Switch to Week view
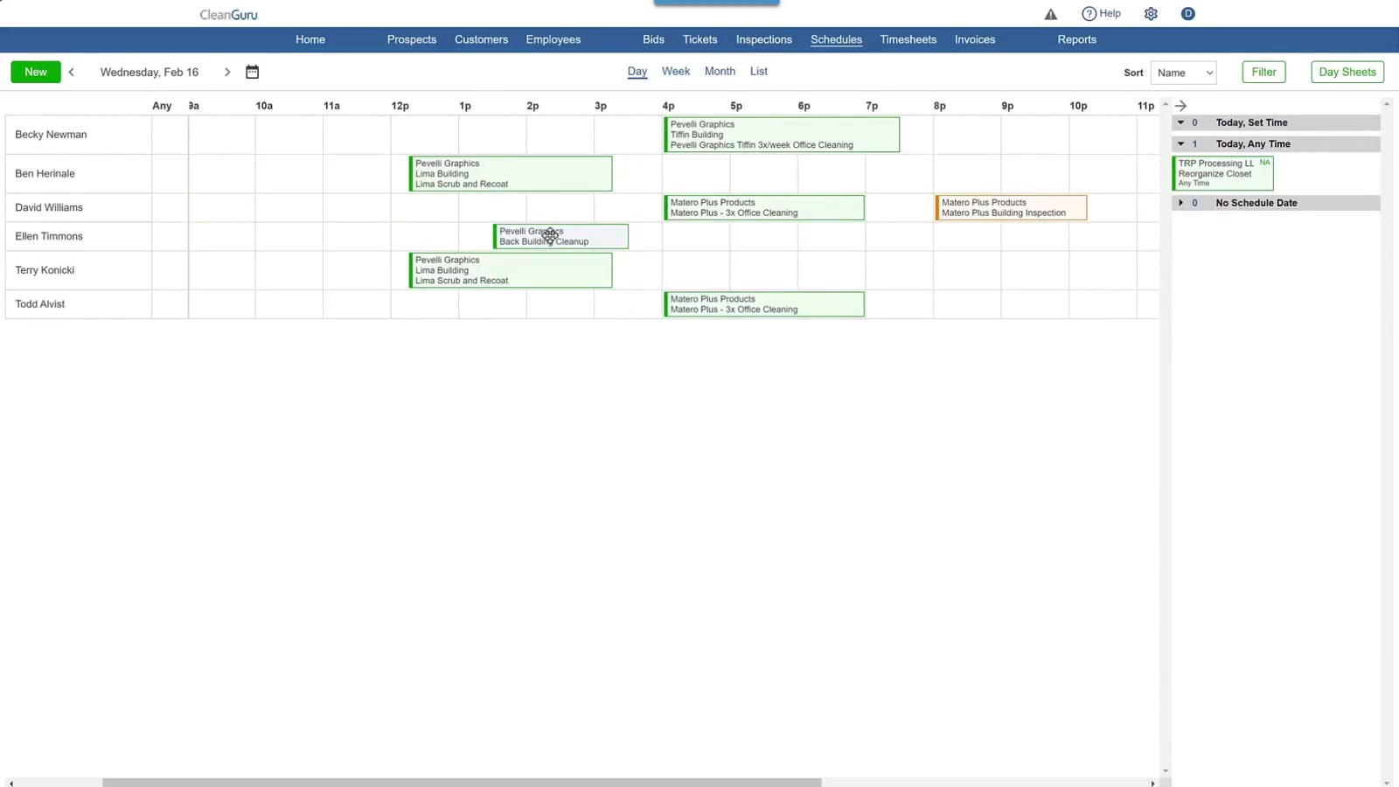1399x787 pixels. [676, 72]
